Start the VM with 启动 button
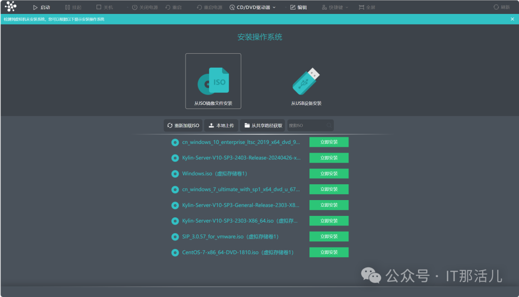This screenshot has width=519, height=297. tap(41, 7)
